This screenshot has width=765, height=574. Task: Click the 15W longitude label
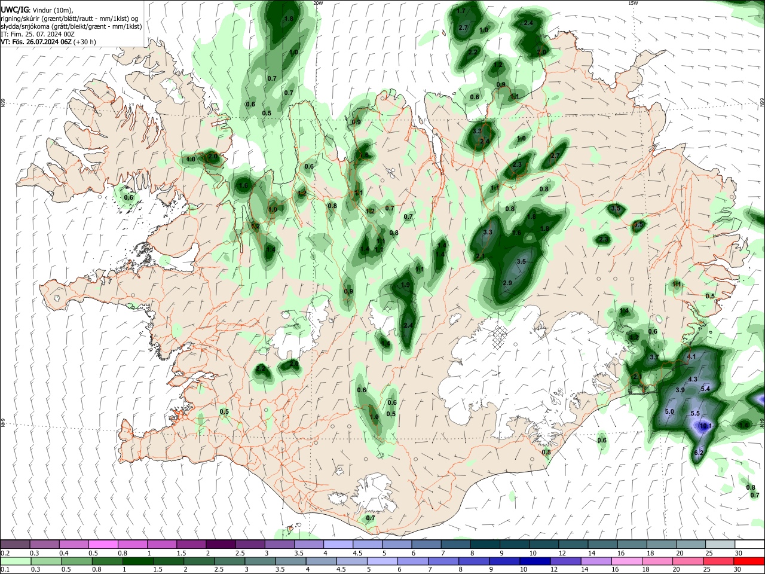[x=633, y=3]
